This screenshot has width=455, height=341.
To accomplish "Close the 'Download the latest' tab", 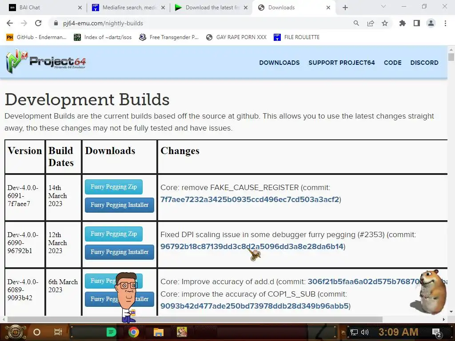I will (x=246, y=8).
